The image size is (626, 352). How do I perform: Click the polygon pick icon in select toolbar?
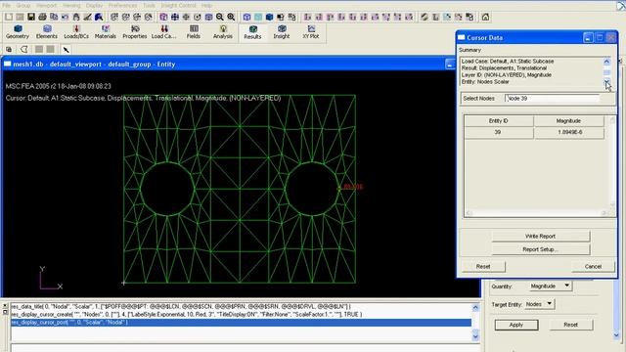pyautogui.click(x=23, y=49)
